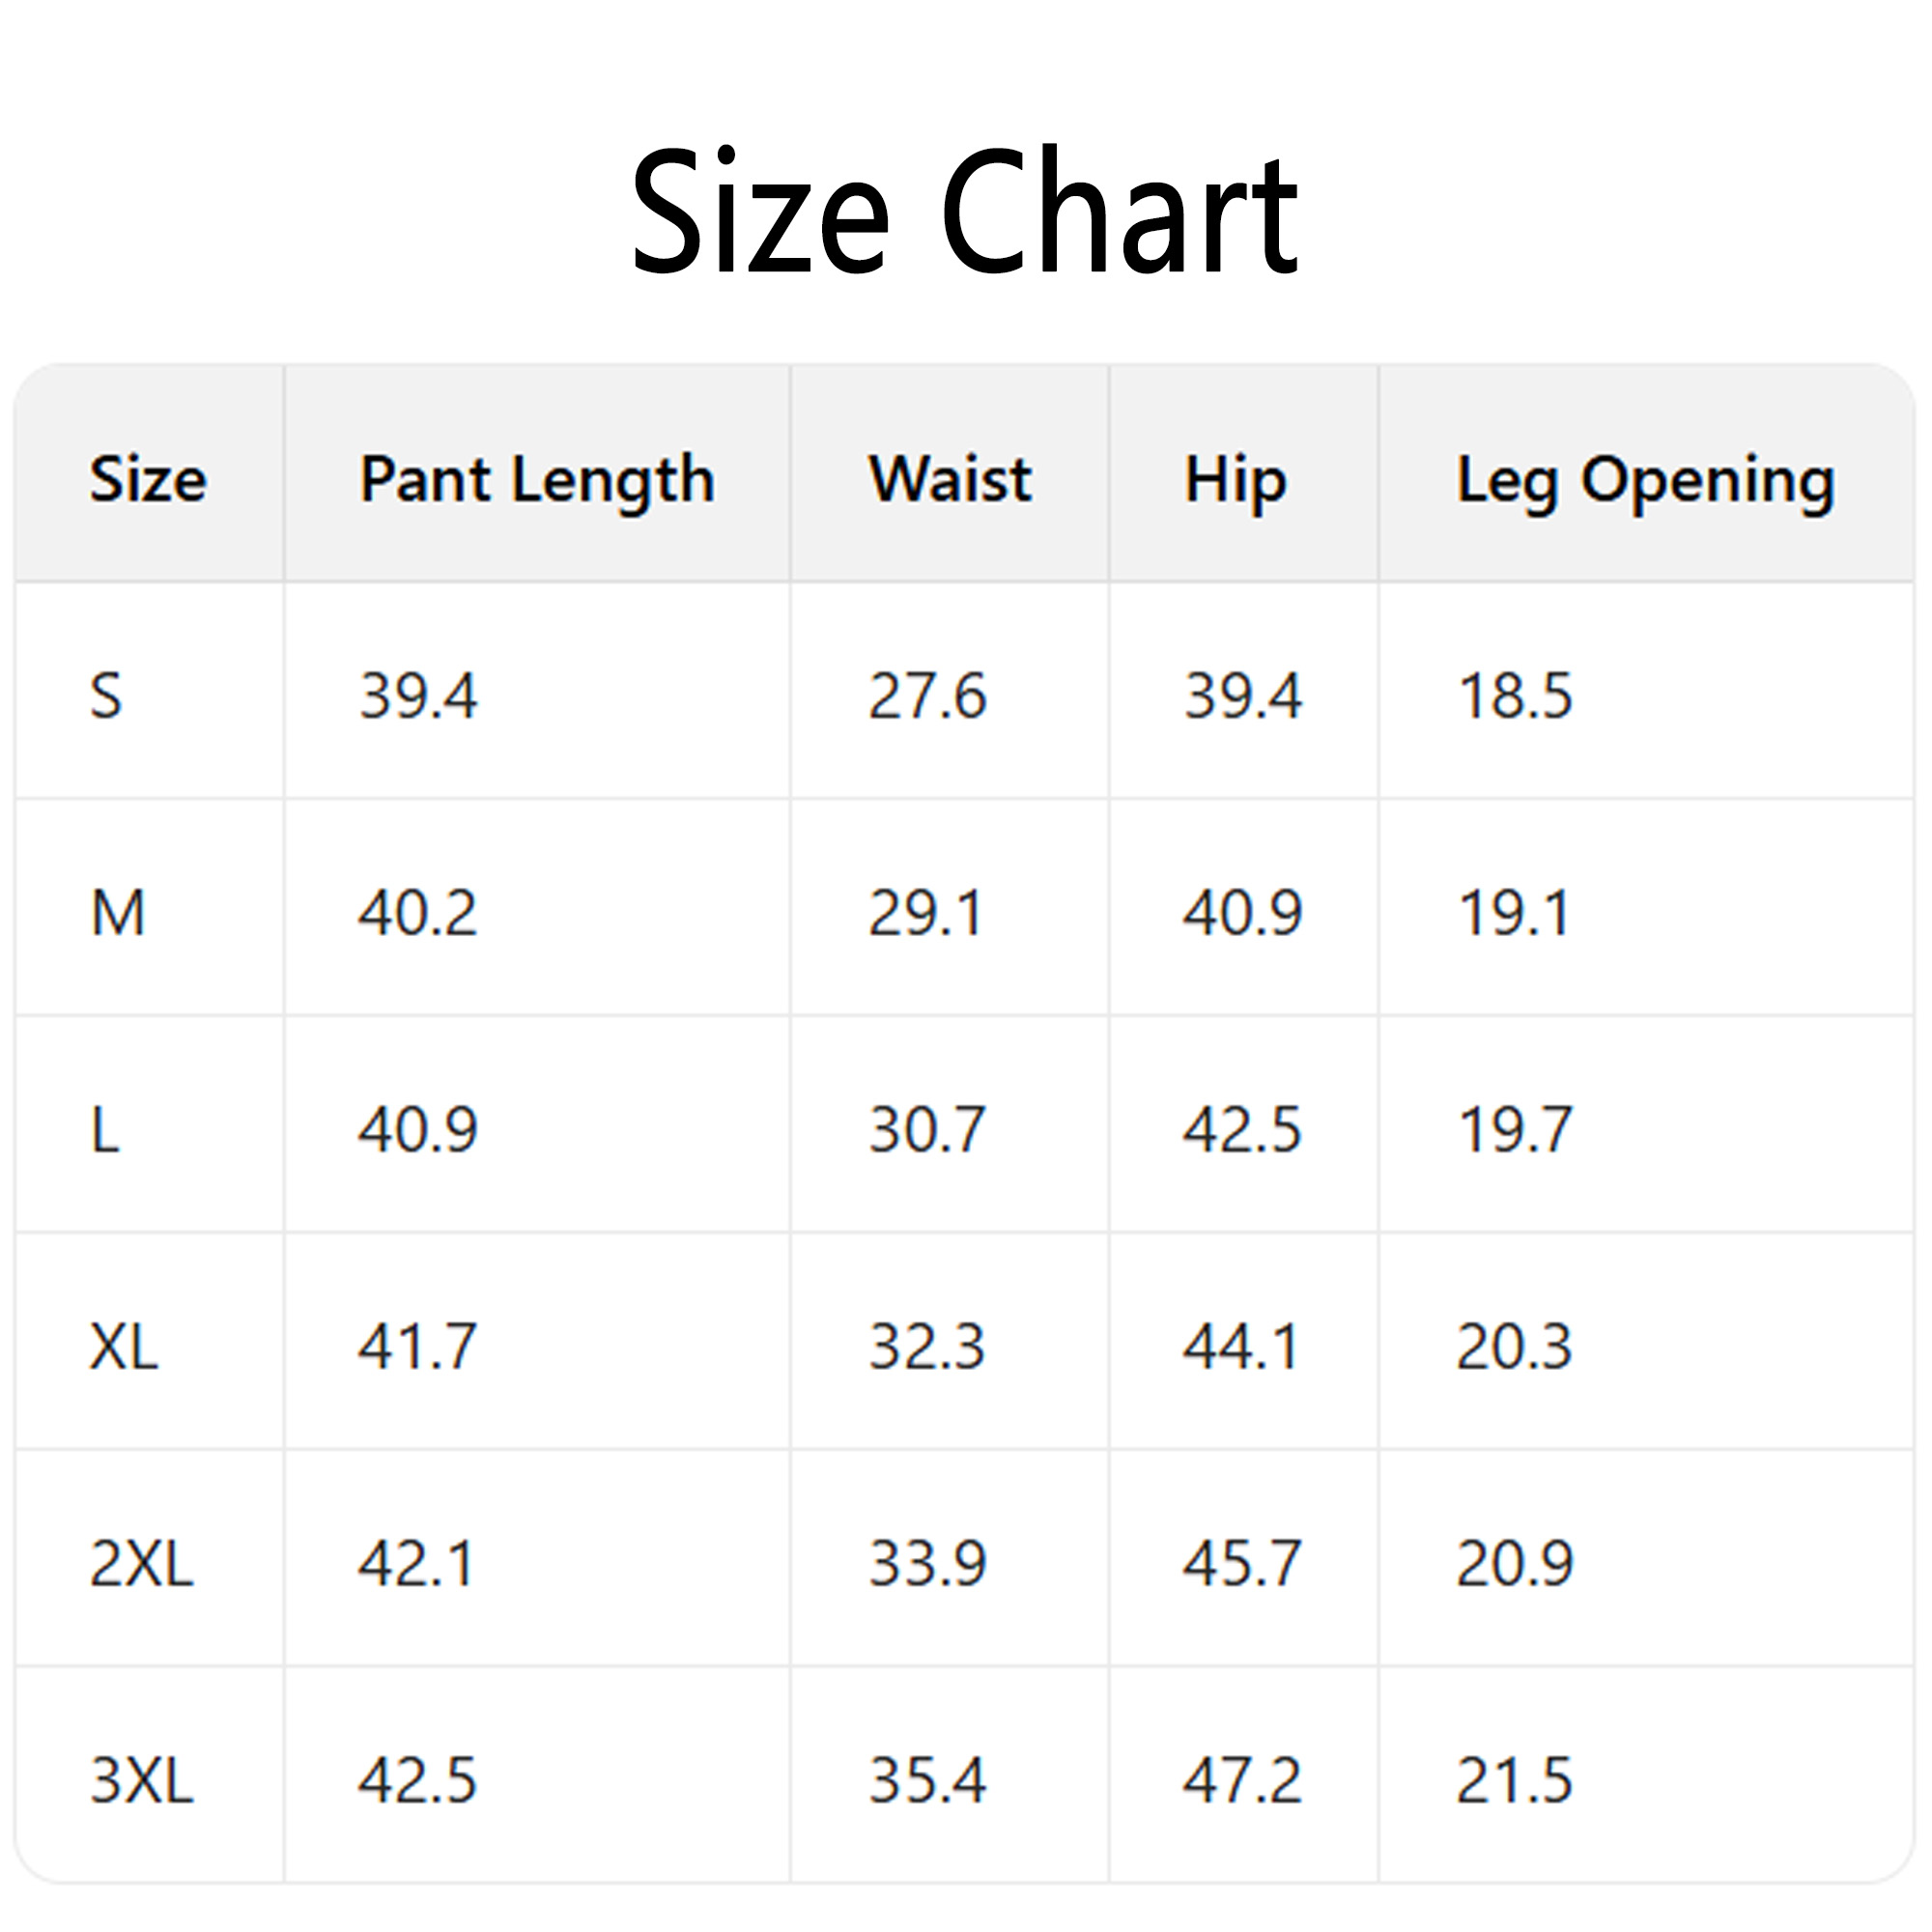Image resolution: width=1932 pixels, height=1932 pixels.
Task: Select the leg opening value 21.5
Action: (x=1514, y=1781)
